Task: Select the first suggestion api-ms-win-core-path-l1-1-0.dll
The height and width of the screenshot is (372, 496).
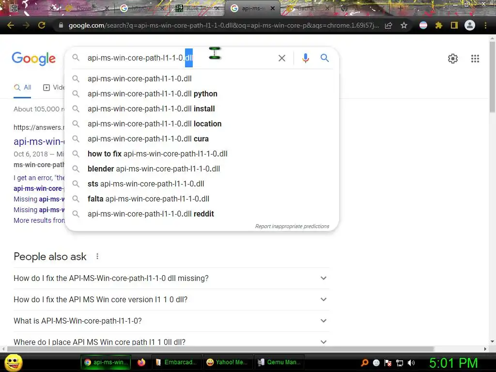Action: click(x=201, y=78)
